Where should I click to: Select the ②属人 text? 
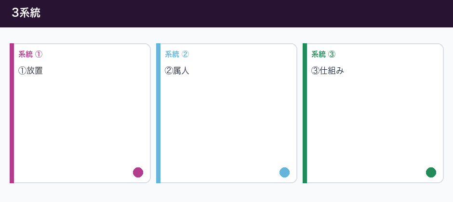(177, 71)
